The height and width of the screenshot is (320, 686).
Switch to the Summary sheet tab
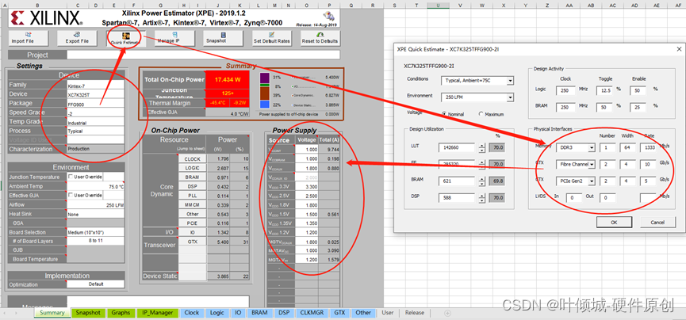[x=52, y=313]
